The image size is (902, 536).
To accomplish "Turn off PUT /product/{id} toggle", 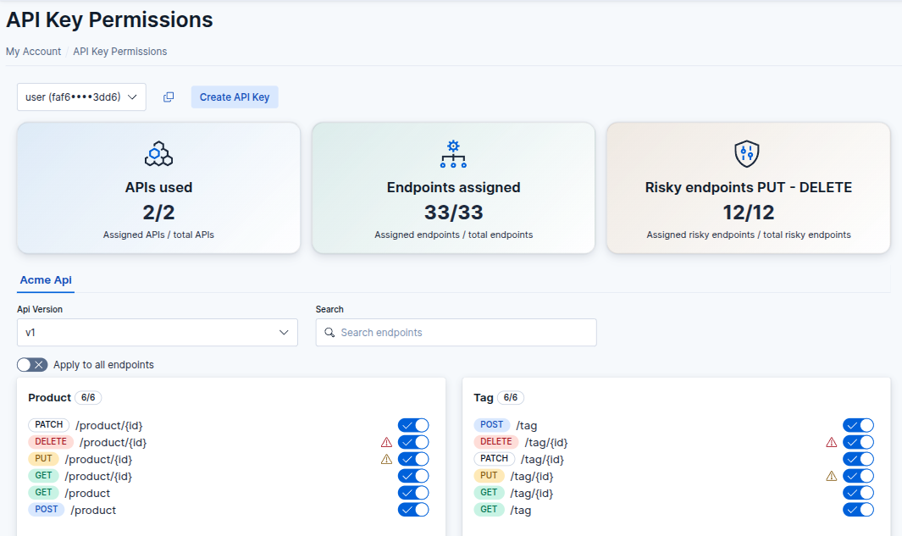I will [x=413, y=459].
